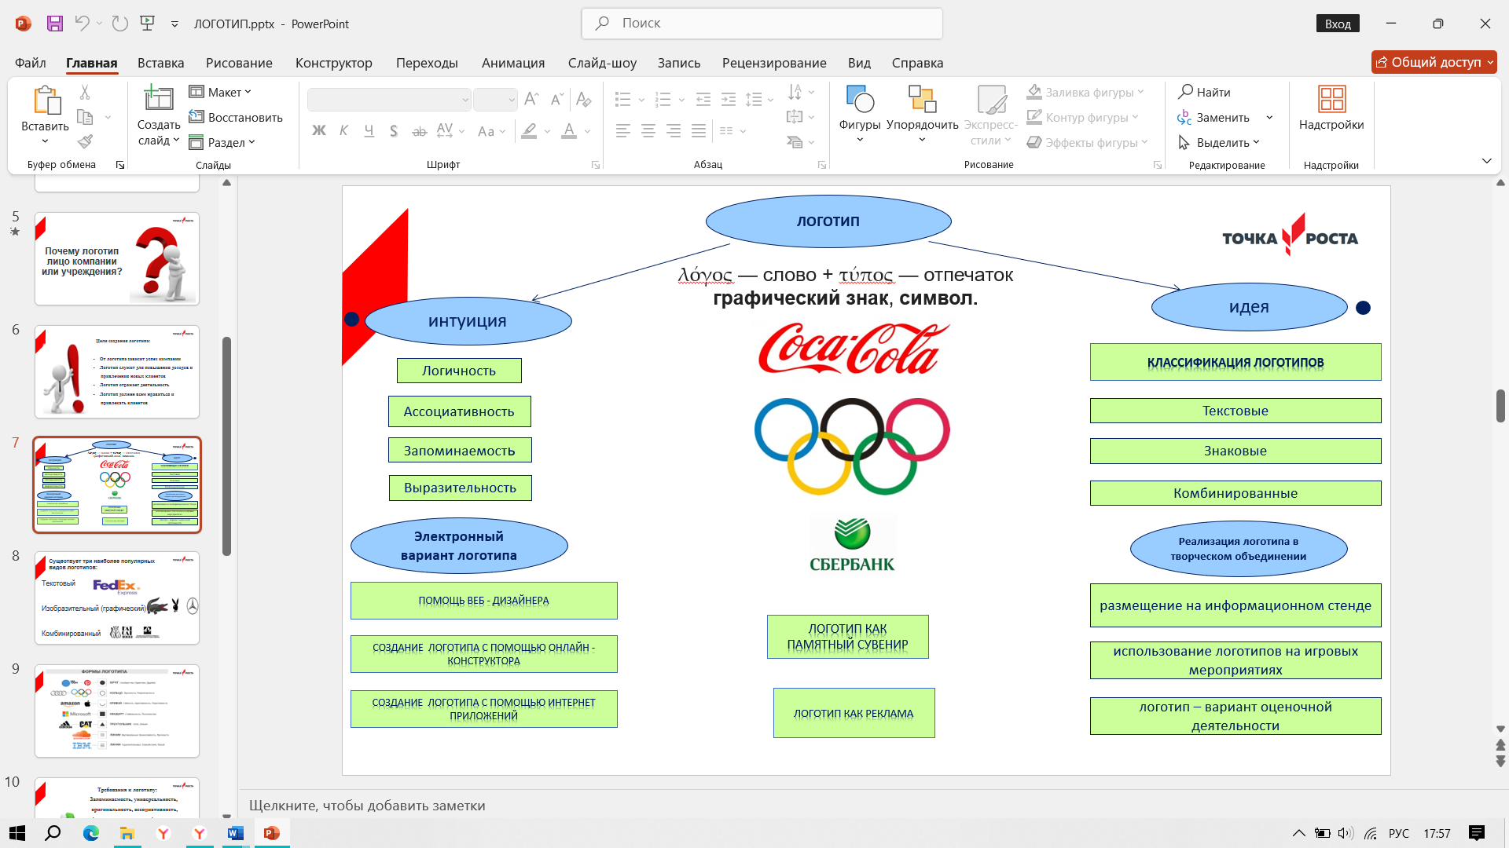The height and width of the screenshot is (848, 1509).
Task: Toggle italic К formatting
Action: [x=343, y=131]
